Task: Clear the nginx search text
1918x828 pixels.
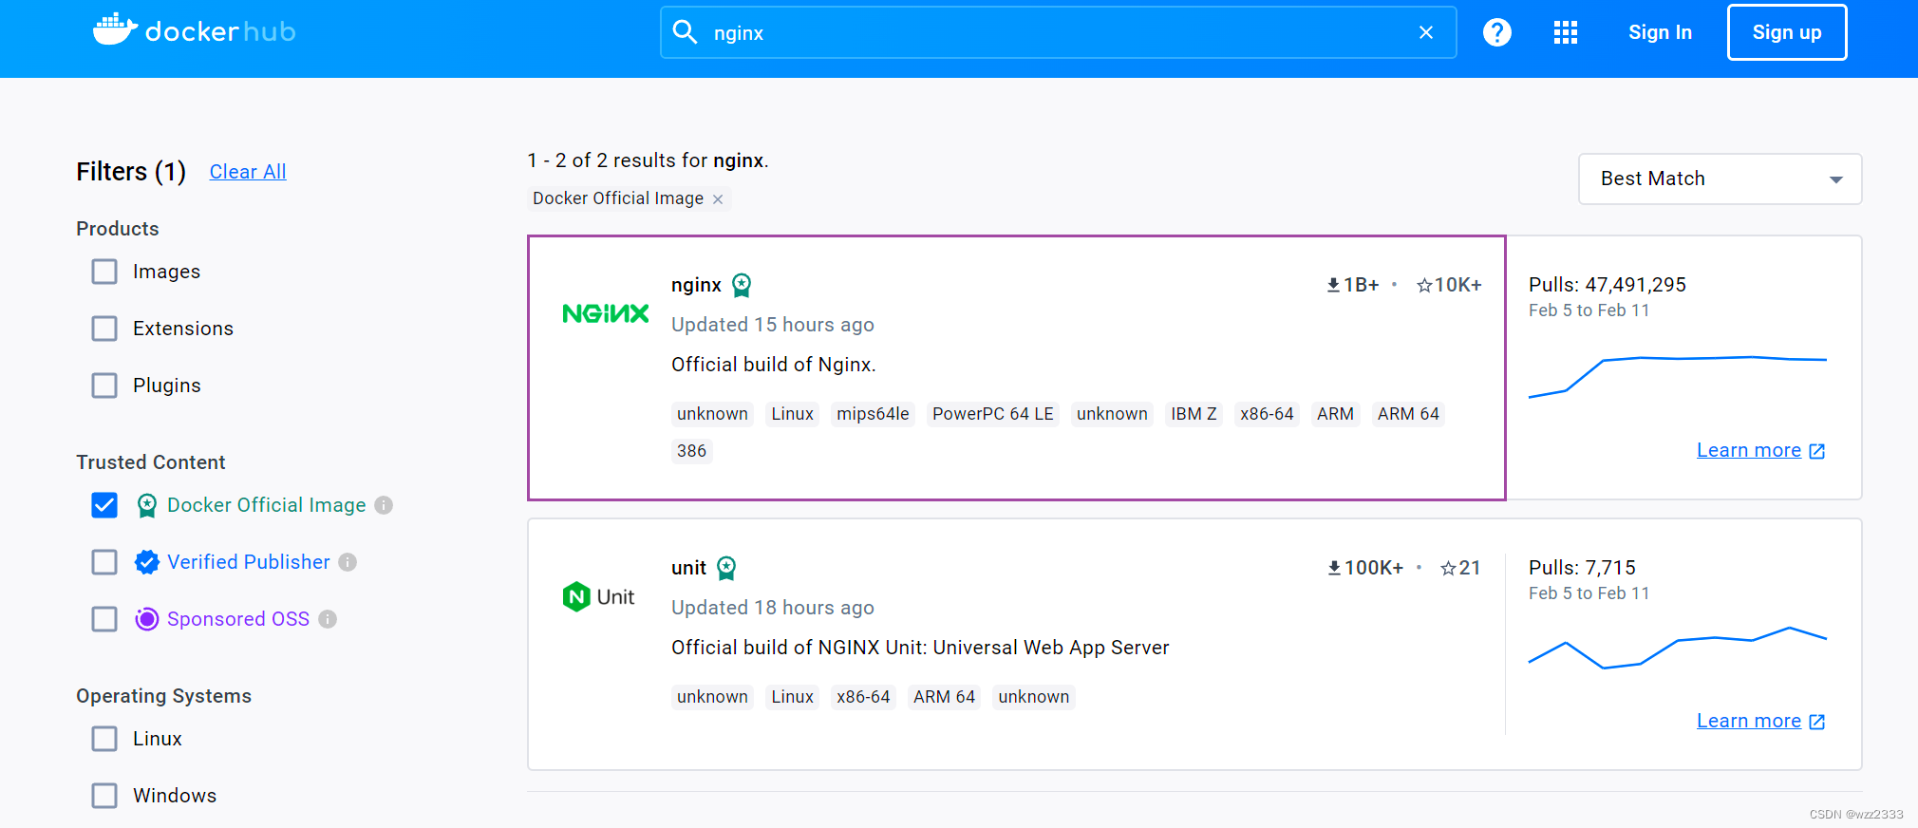Action: (1425, 32)
